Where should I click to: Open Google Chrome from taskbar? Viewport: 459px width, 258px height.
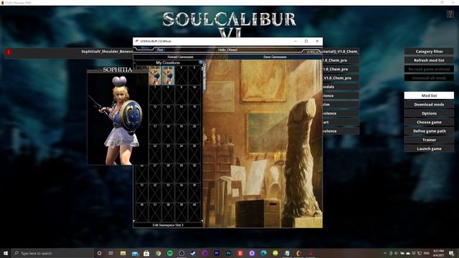pyautogui.click(x=158, y=253)
